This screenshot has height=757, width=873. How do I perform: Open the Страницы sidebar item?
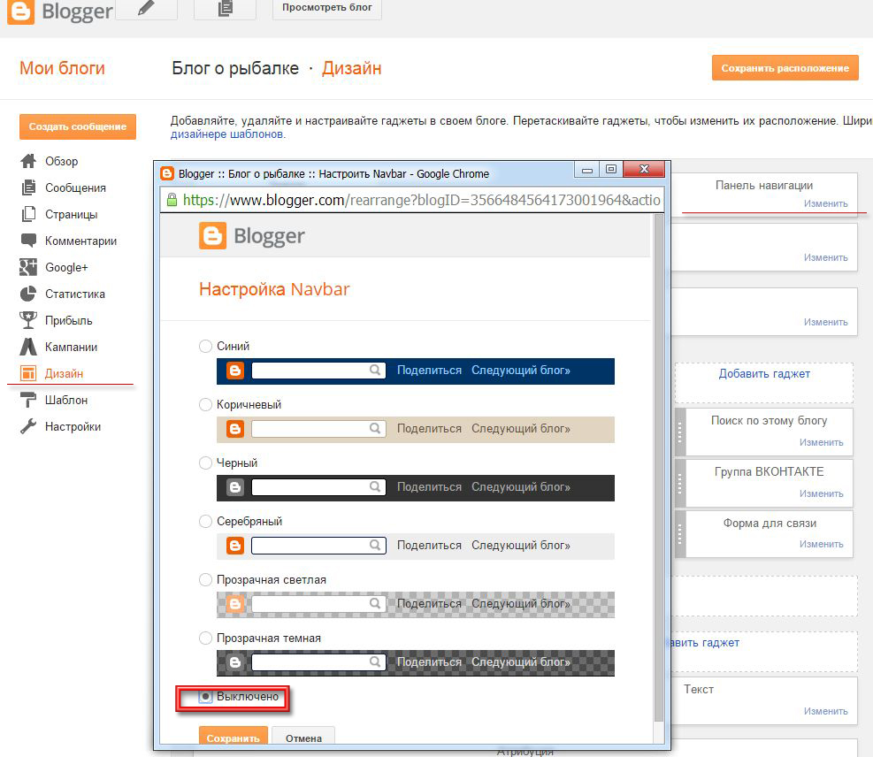tap(71, 214)
